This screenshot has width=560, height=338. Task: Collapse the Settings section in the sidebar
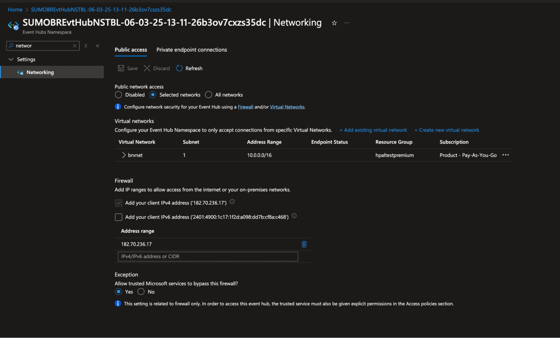(x=11, y=59)
